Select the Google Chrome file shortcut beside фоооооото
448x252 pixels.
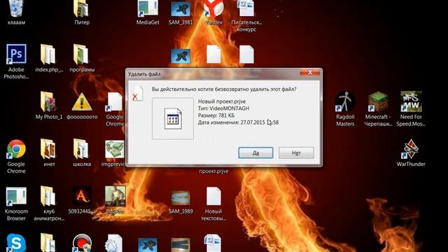pos(115,109)
